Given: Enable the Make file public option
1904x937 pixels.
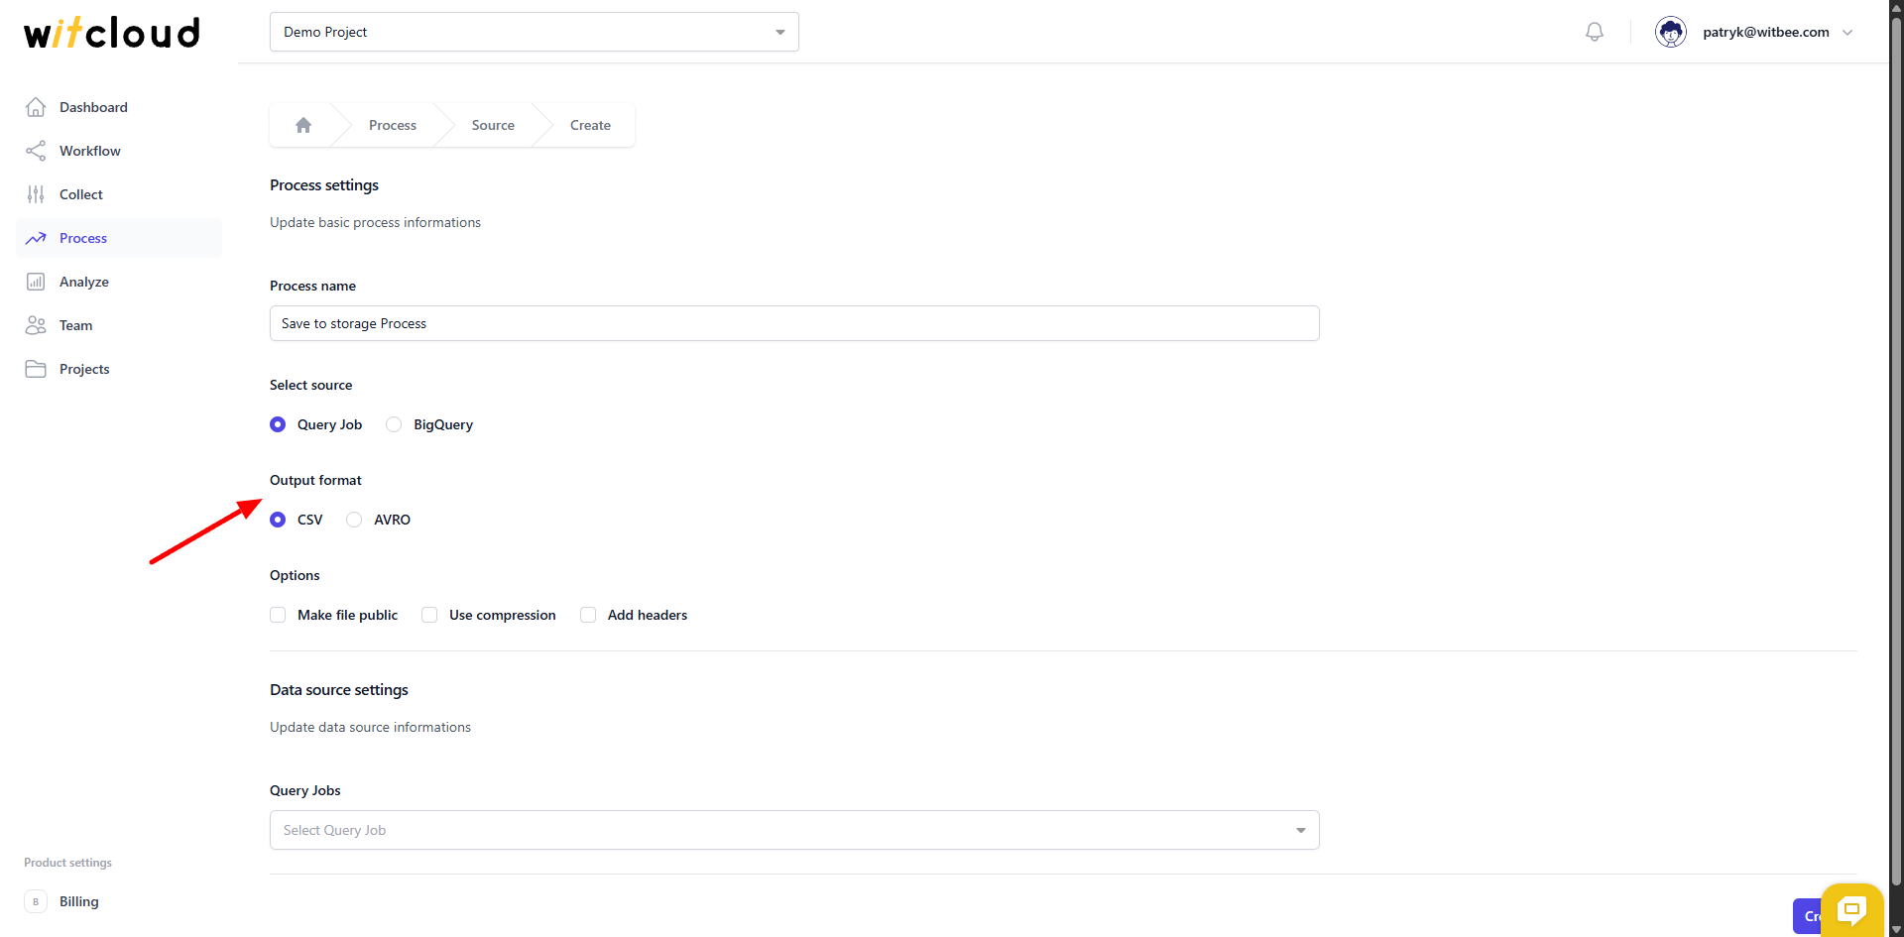Looking at the screenshot, I should (x=278, y=615).
